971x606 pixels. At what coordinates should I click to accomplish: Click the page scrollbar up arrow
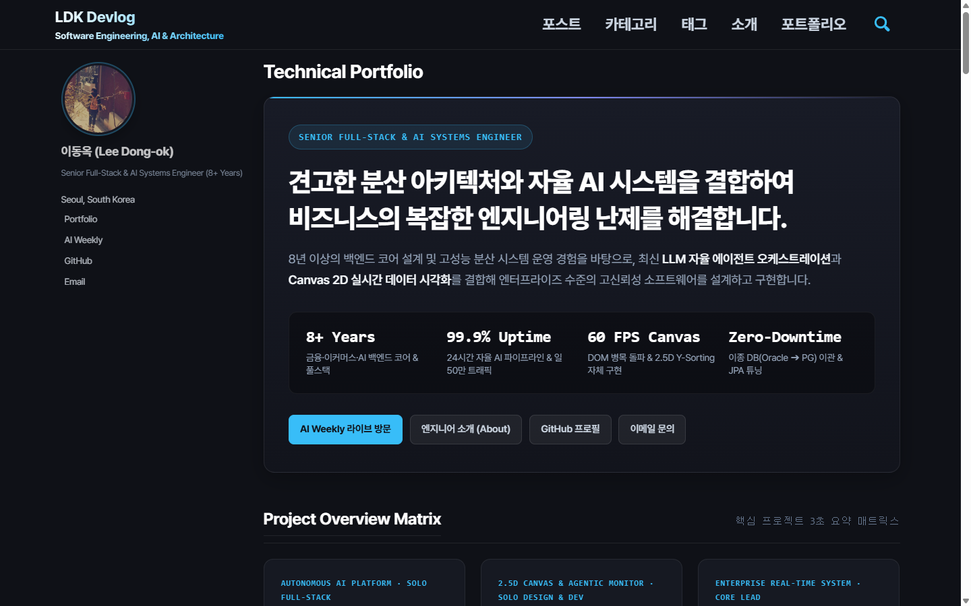[966, 5]
